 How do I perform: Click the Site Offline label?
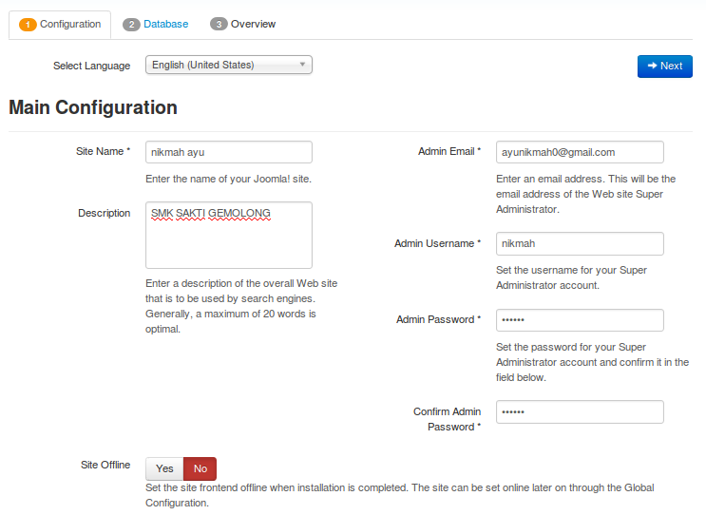(105, 465)
